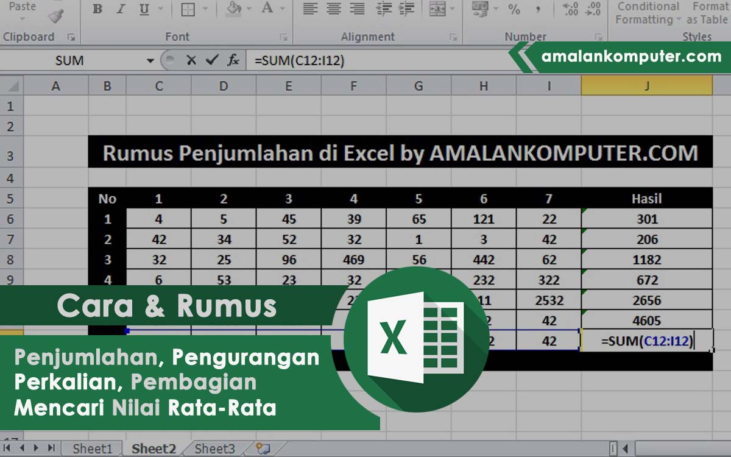
Task: Open Font dialog launcher
Action: pyautogui.click(x=283, y=37)
